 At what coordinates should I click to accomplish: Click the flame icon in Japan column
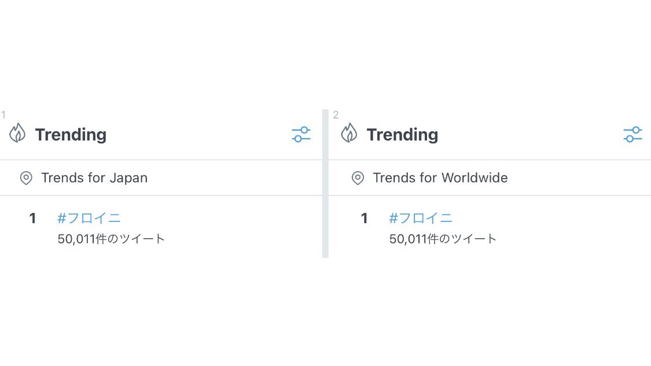click(x=17, y=133)
